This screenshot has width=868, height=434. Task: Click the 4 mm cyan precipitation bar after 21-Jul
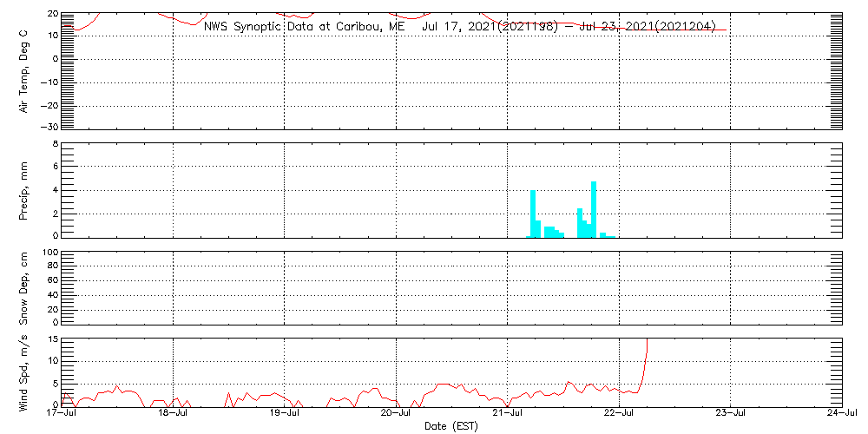click(x=533, y=214)
